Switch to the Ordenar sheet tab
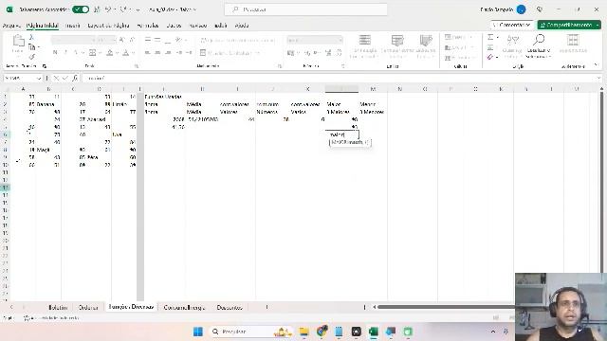The width and height of the screenshot is (607, 341). tap(88, 307)
